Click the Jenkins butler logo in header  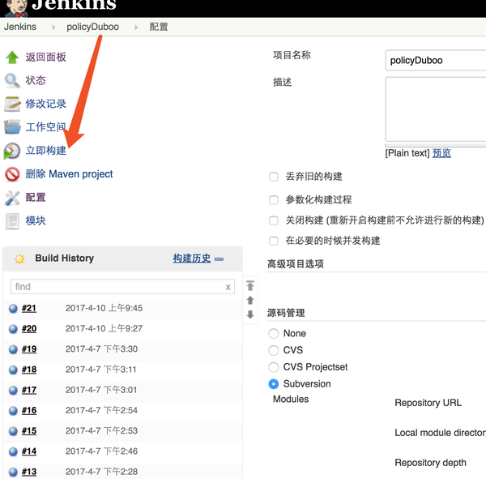point(16,8)
